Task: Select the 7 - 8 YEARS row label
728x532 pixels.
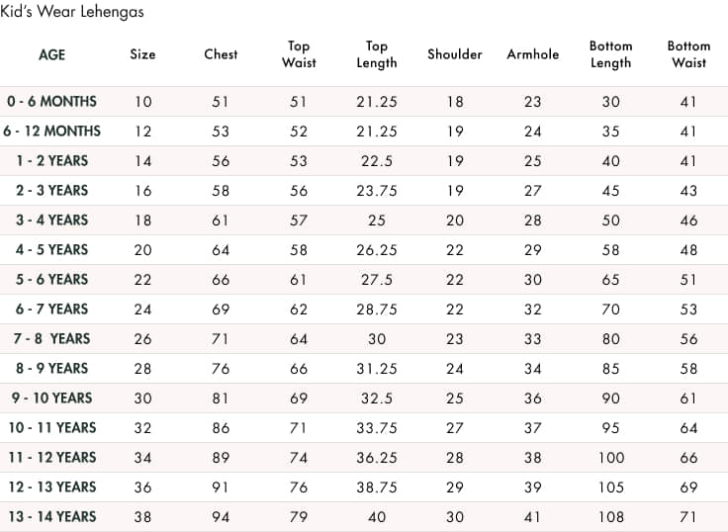Action: tap(52, 338)
